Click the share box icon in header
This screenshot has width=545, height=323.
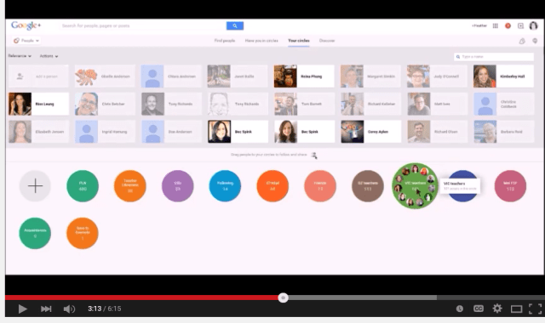(520, 25)
